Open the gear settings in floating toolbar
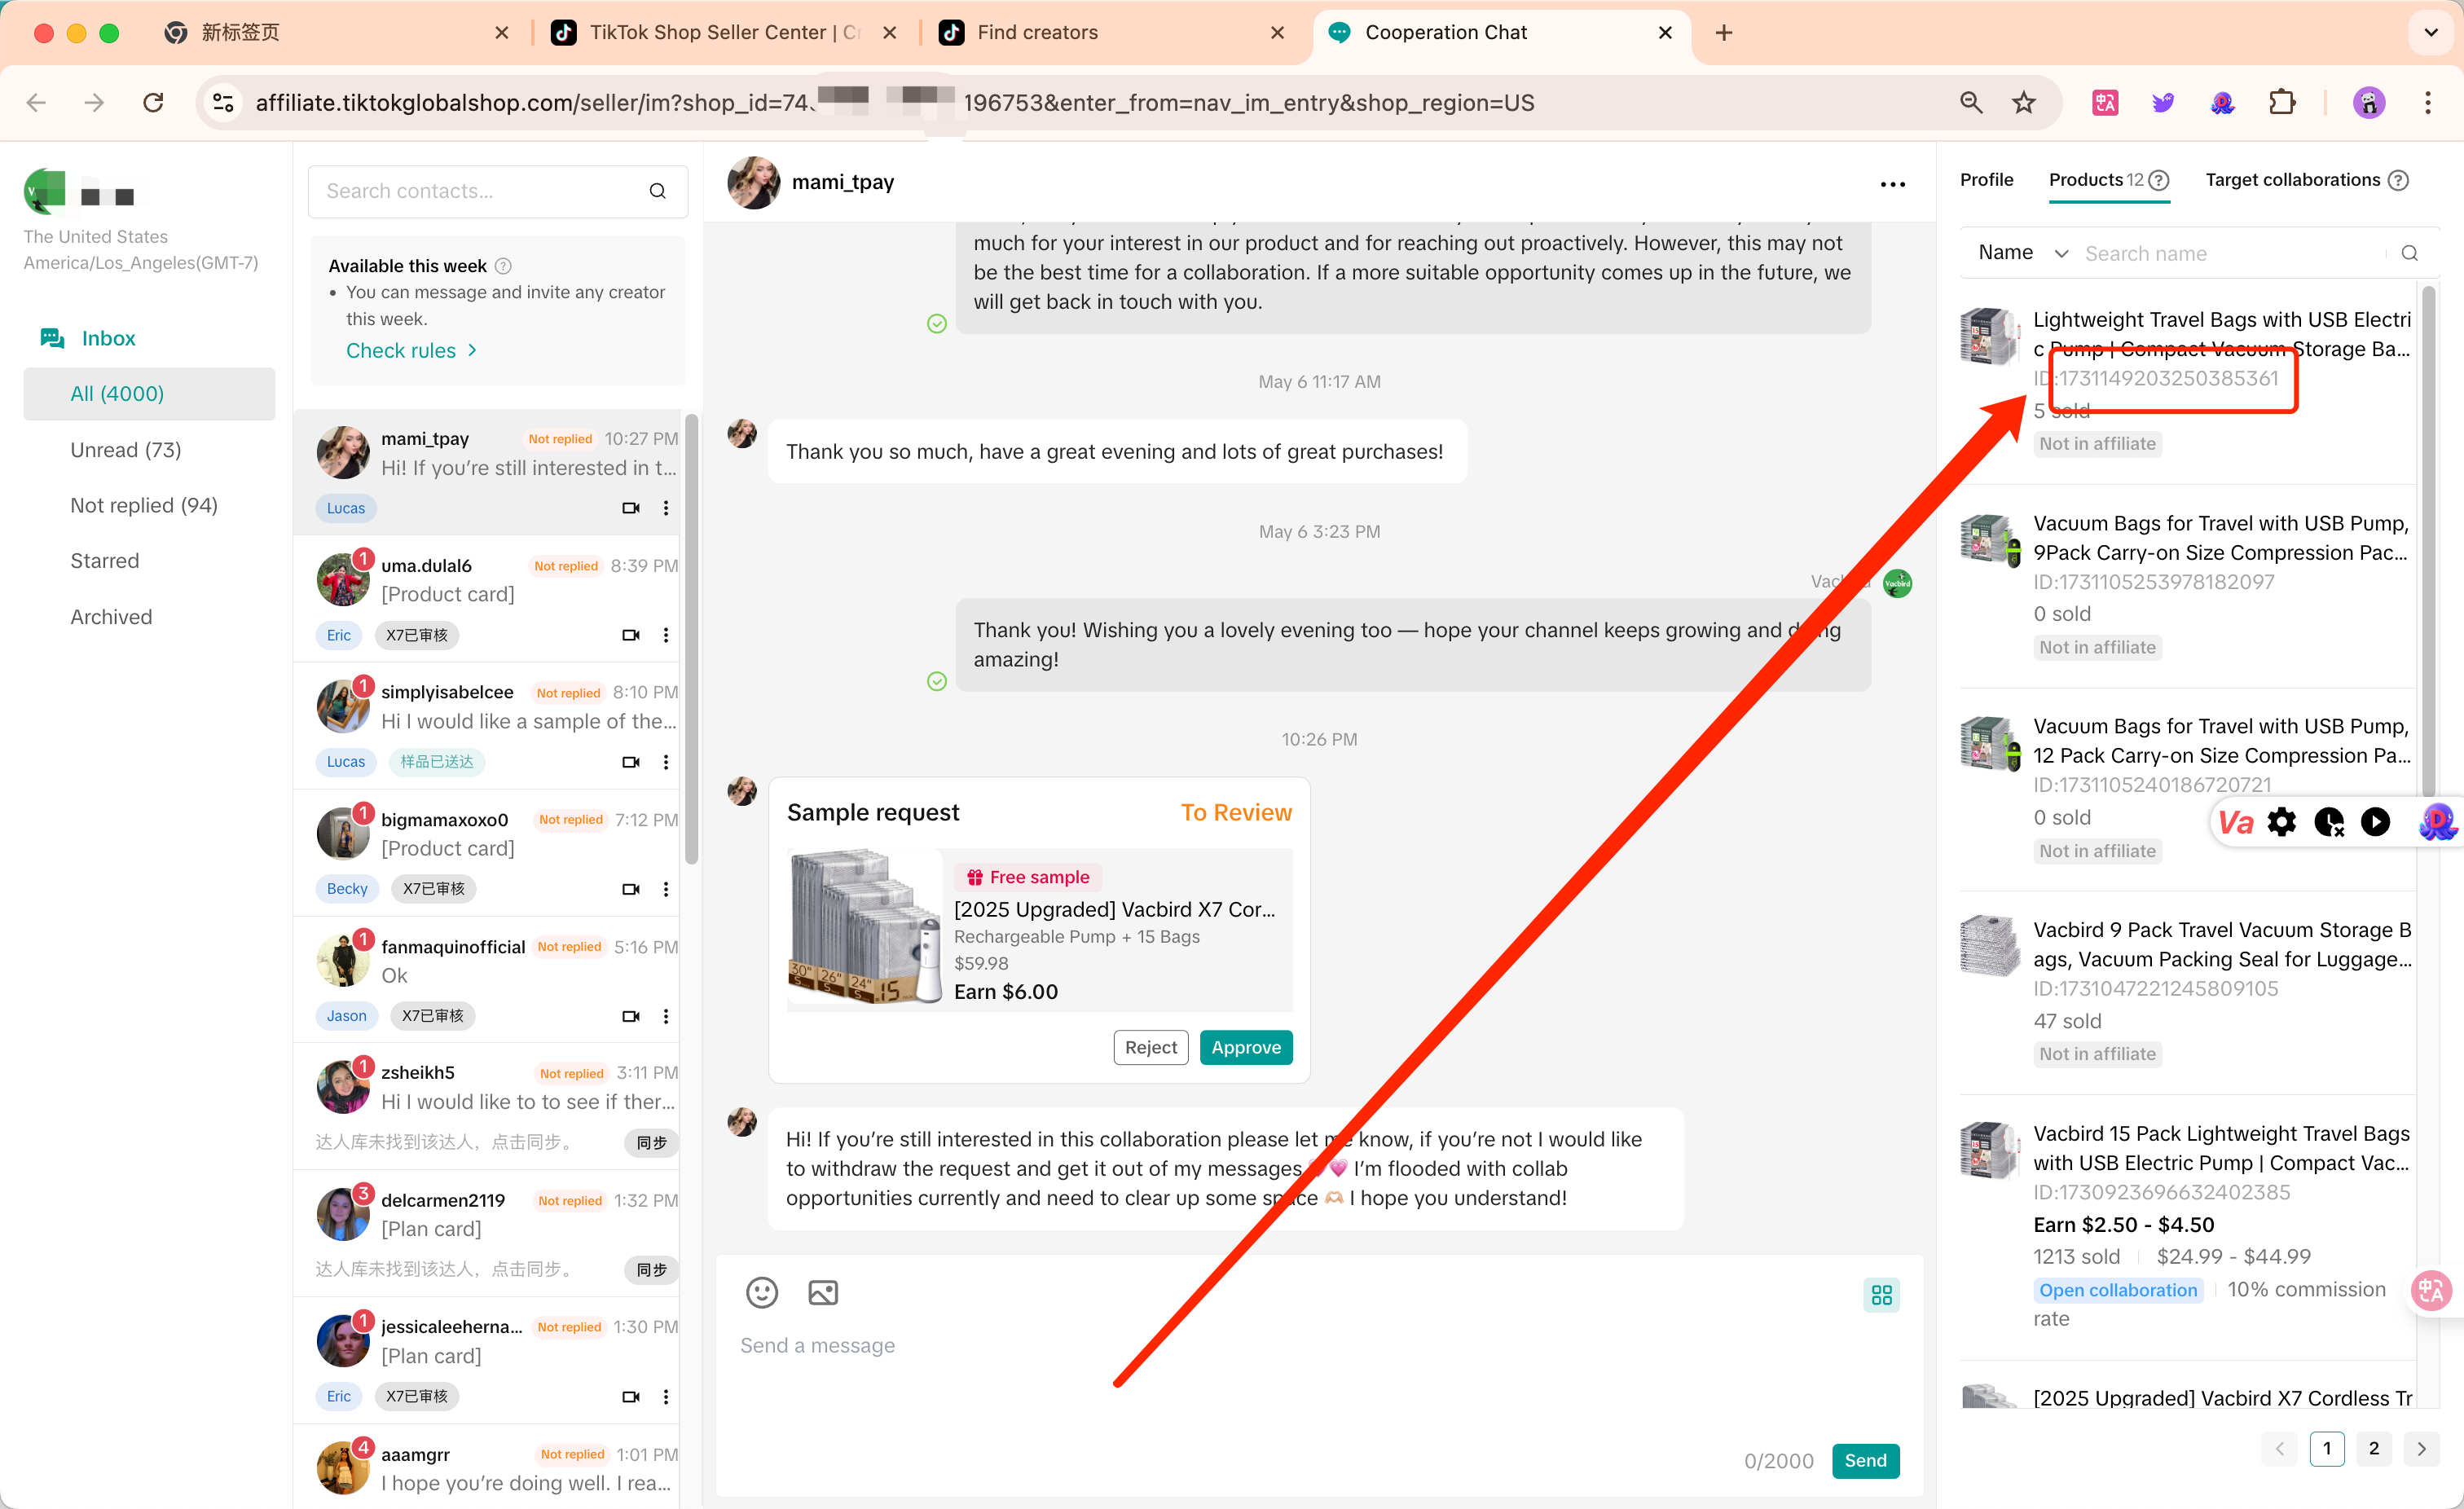 2282,822
